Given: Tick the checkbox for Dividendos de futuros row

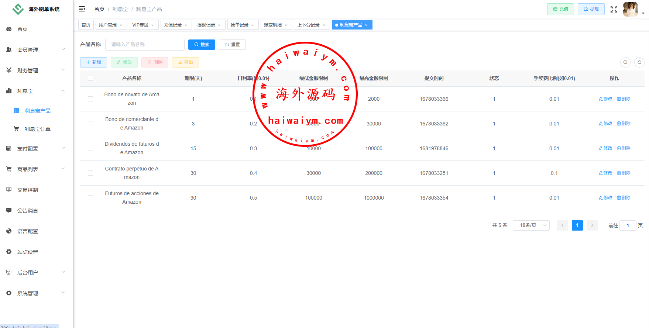Looking at the screenshot, I should pyautogui.click(x=90, y=148).
